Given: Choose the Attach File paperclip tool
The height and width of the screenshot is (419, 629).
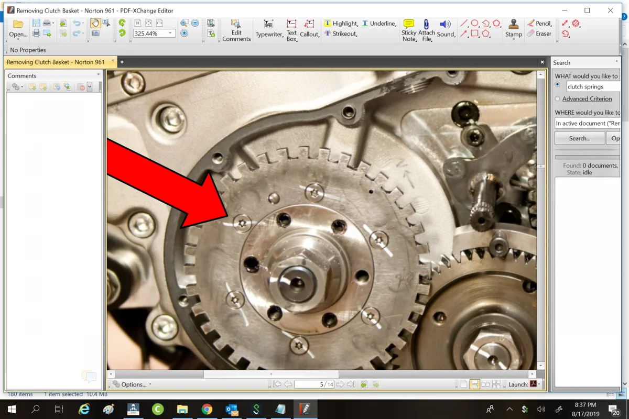Looking at the screenshot, I should click(426, 29).
